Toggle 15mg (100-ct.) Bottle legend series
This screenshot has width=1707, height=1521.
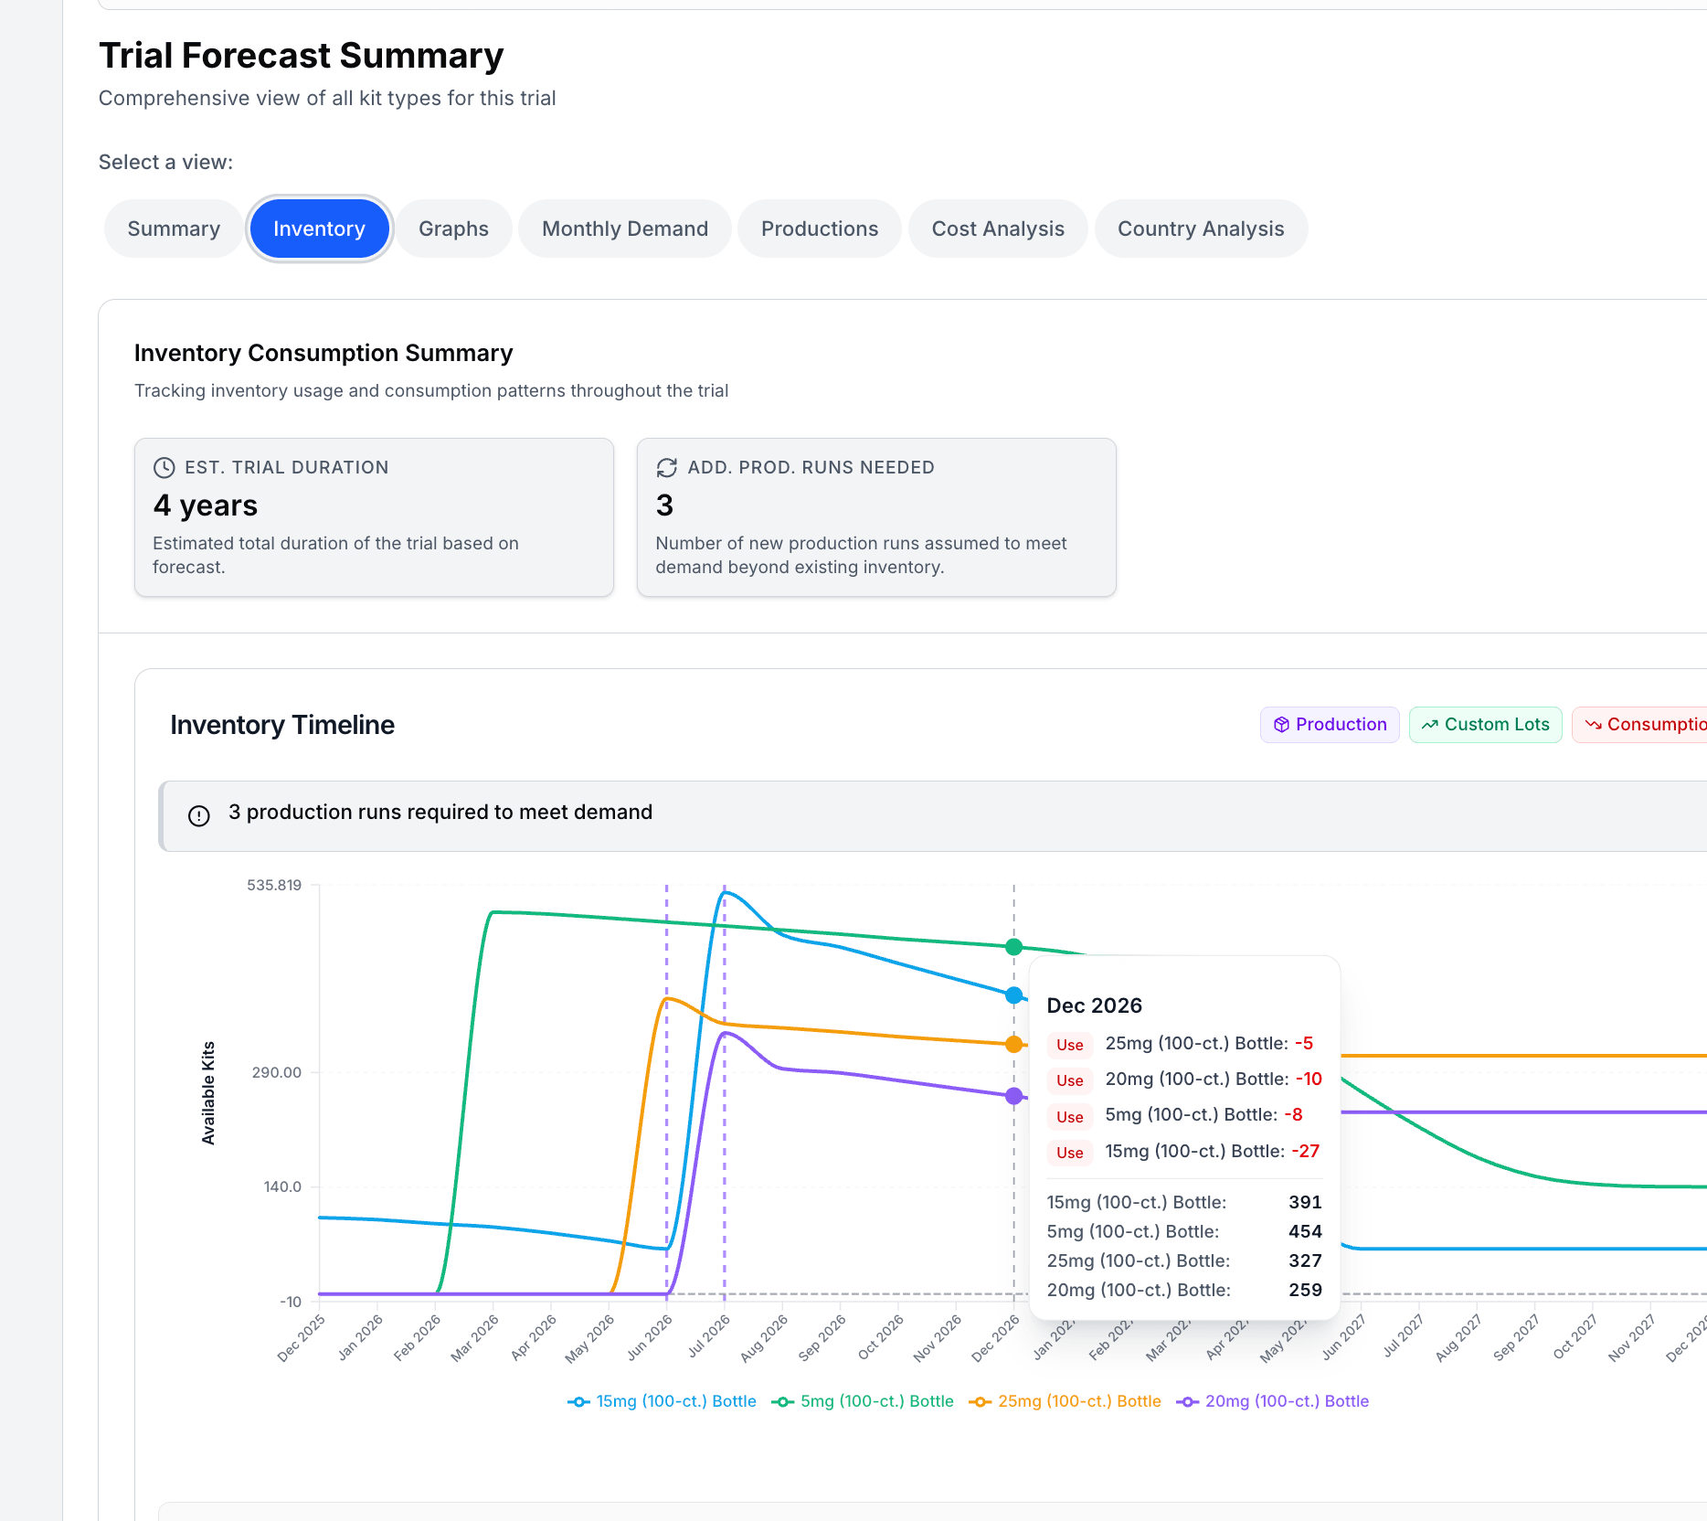pyautogui.click(x=663, y=1401)
